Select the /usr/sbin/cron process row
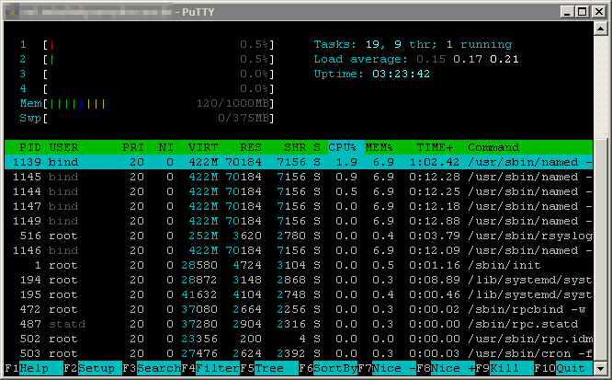Viewport: 612px width, 380px height. 299,353
